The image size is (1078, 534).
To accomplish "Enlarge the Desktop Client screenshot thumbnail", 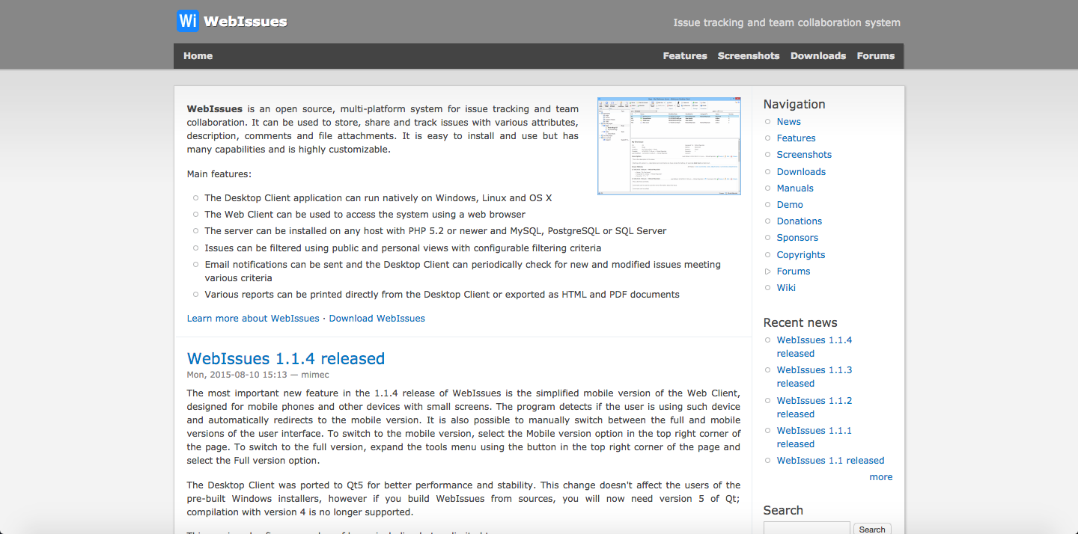I will coord(669,146).
